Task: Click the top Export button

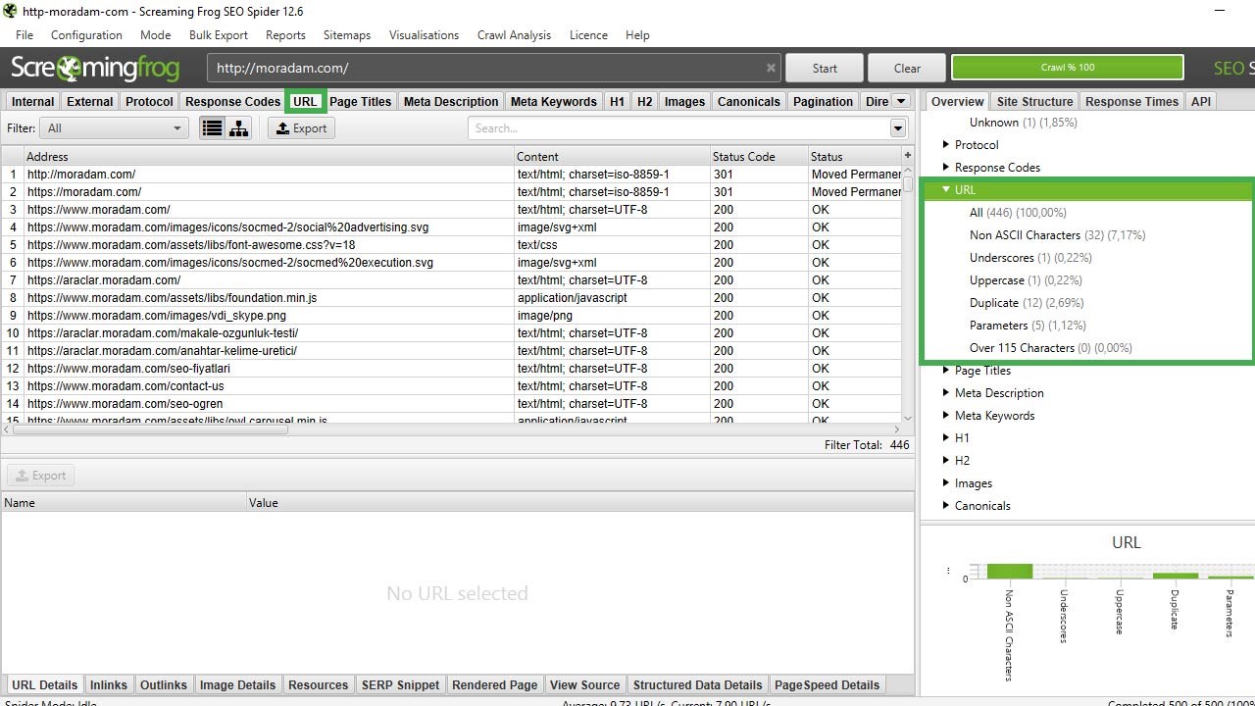Action: [x=301, y=128]
